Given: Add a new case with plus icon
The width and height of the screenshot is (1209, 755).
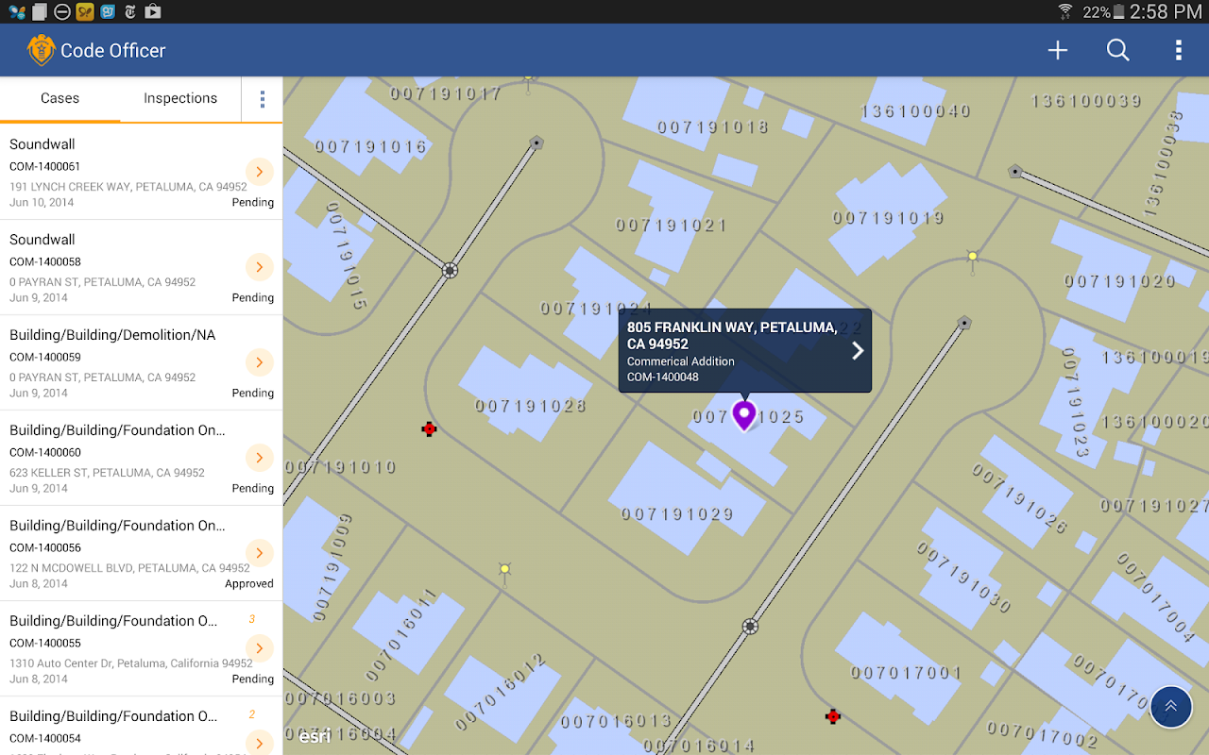Looking at the screenshot, I should click(x=1058, y=51).
